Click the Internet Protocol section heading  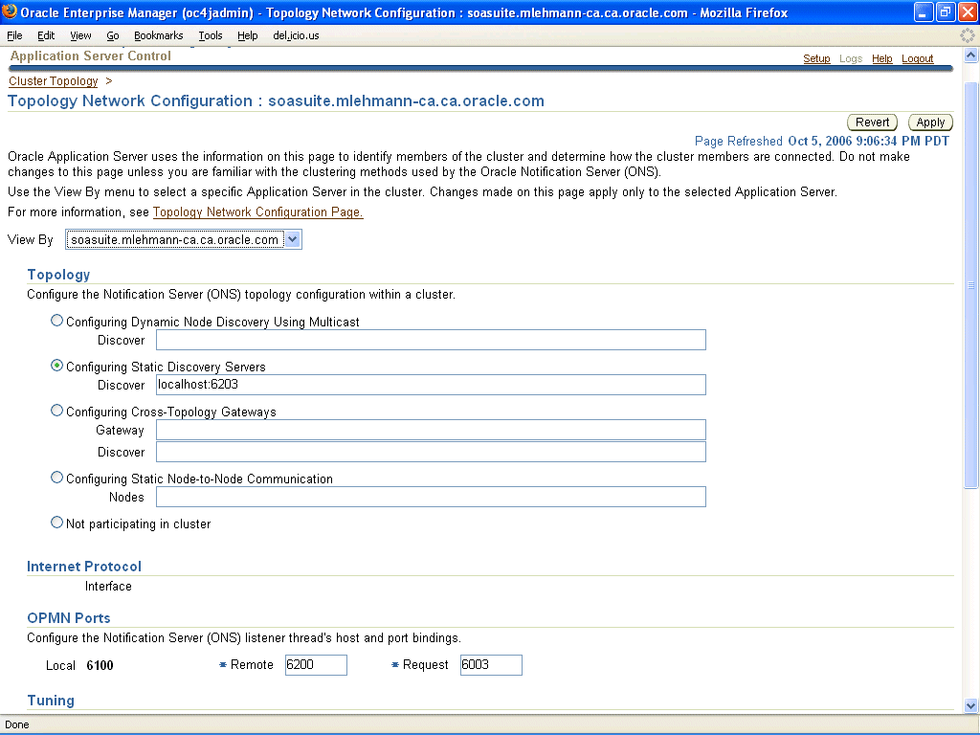84,567
